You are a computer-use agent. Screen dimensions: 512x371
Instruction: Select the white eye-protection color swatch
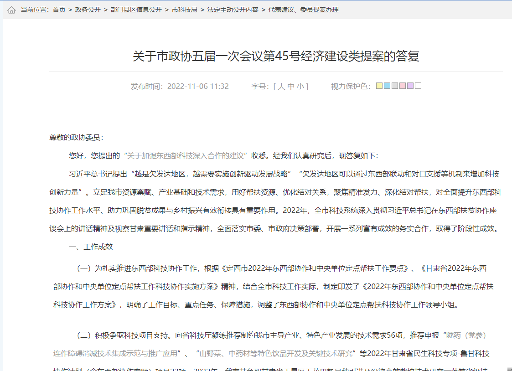pyautogui.click(x=418, y=86)
